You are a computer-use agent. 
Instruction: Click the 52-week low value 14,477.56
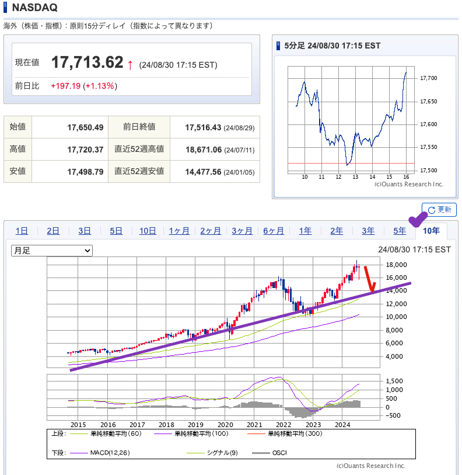tap(204, 172)
